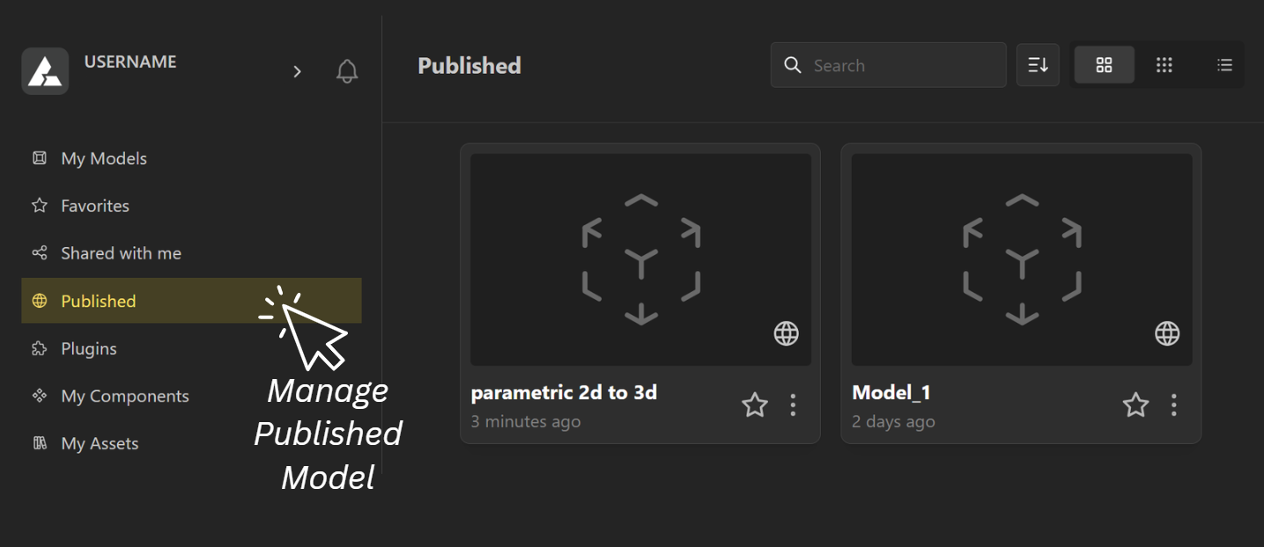The image size is (1264, 547).
Task: Switch to large grid view
Action: pyautogui.click(x=1104, y=65)
